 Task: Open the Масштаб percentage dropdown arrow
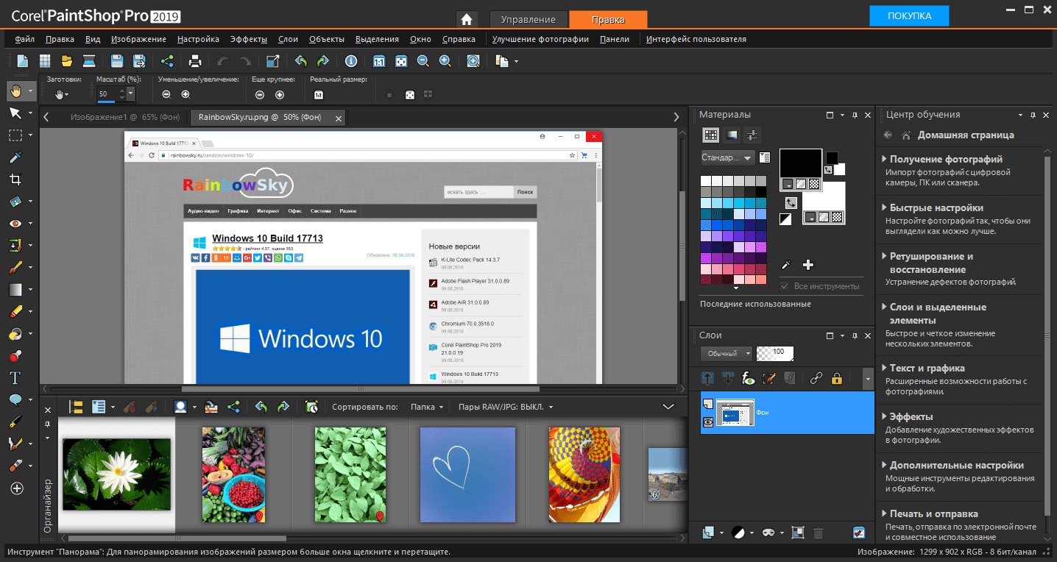131,93
